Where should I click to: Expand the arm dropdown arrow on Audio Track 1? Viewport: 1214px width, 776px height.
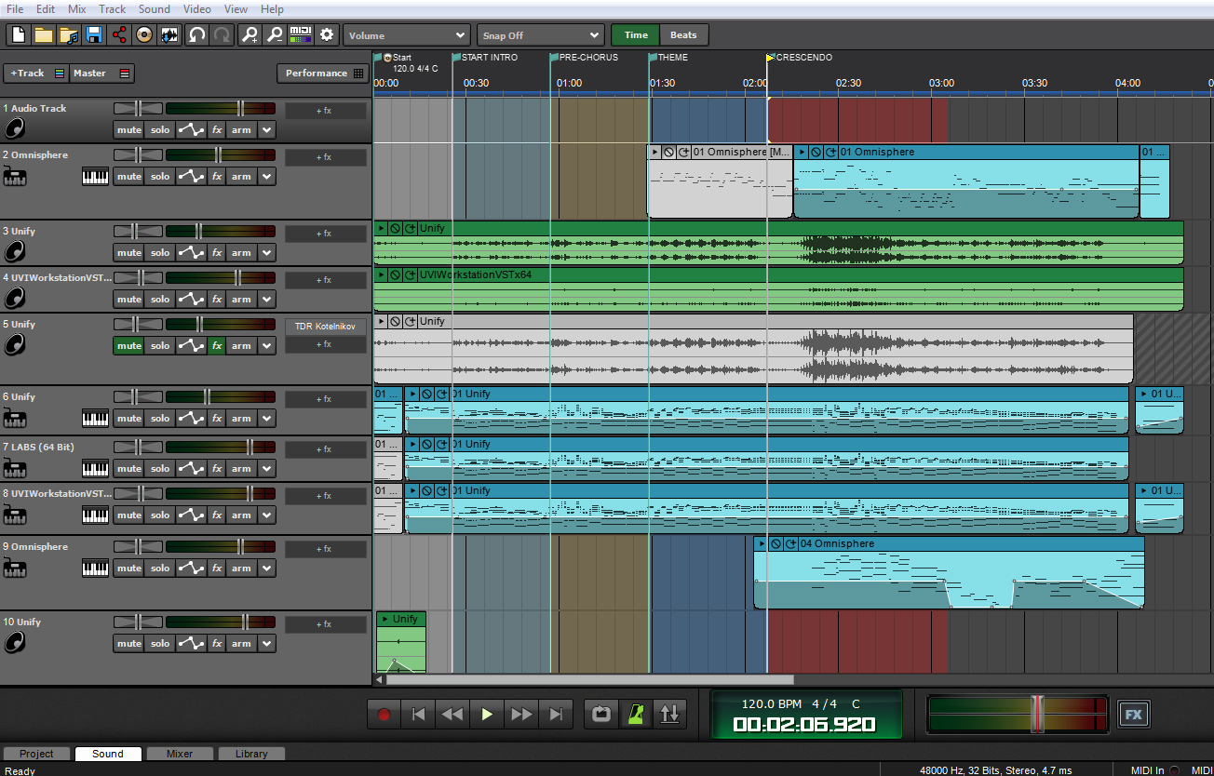pyautogui.click(x=267, y=130)
